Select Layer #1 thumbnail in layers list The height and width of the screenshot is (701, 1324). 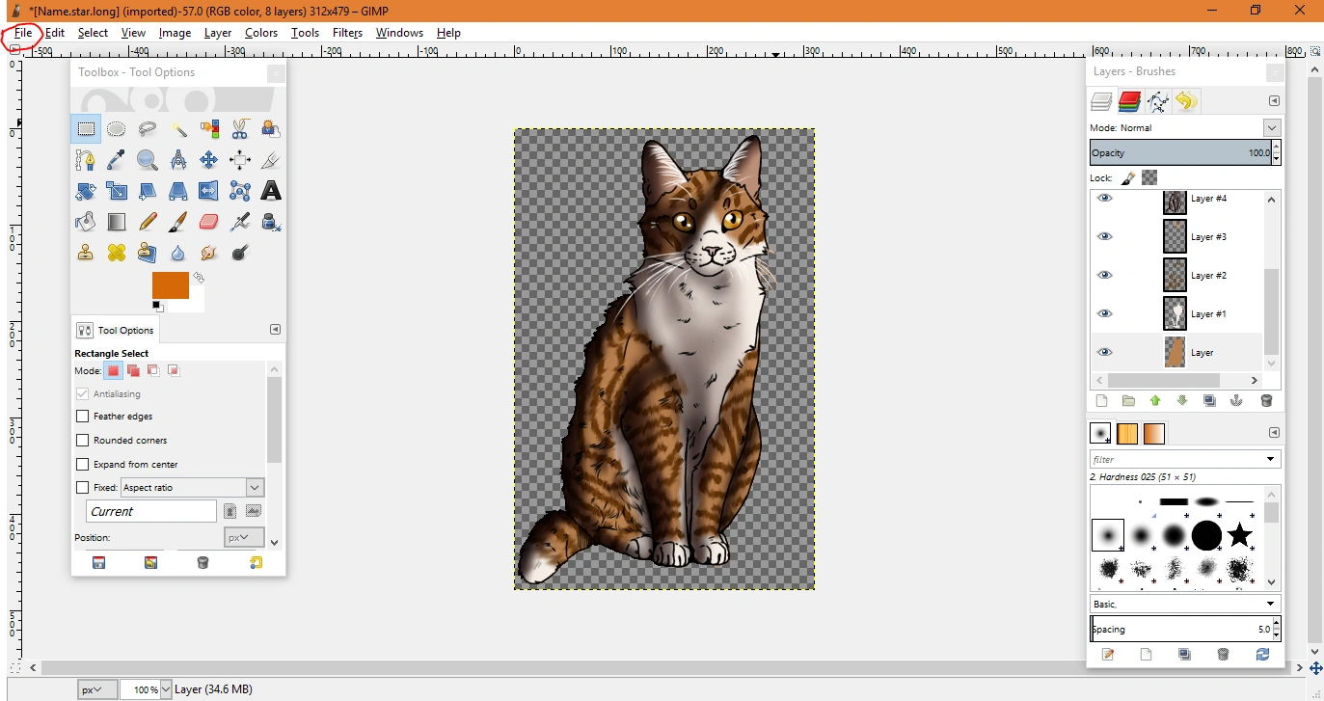[x=1175, y=313]
